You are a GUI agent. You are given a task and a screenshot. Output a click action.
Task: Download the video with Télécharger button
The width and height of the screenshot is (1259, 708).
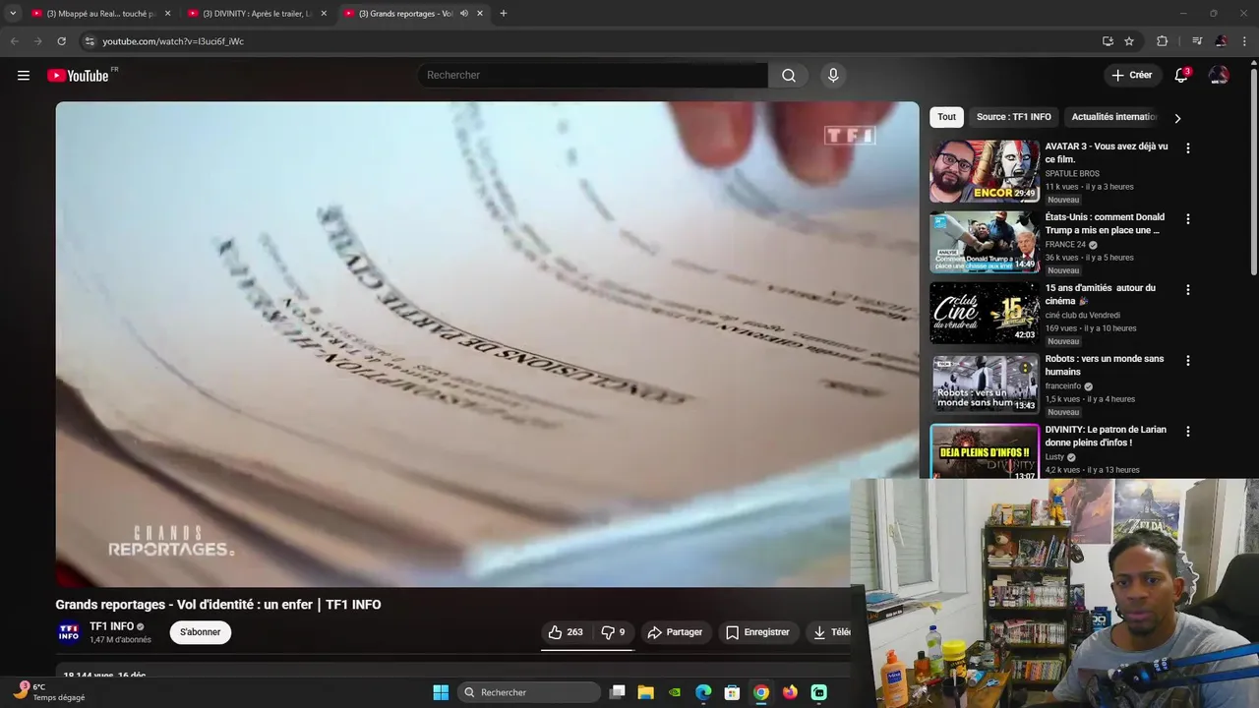[x=828, y=632]
